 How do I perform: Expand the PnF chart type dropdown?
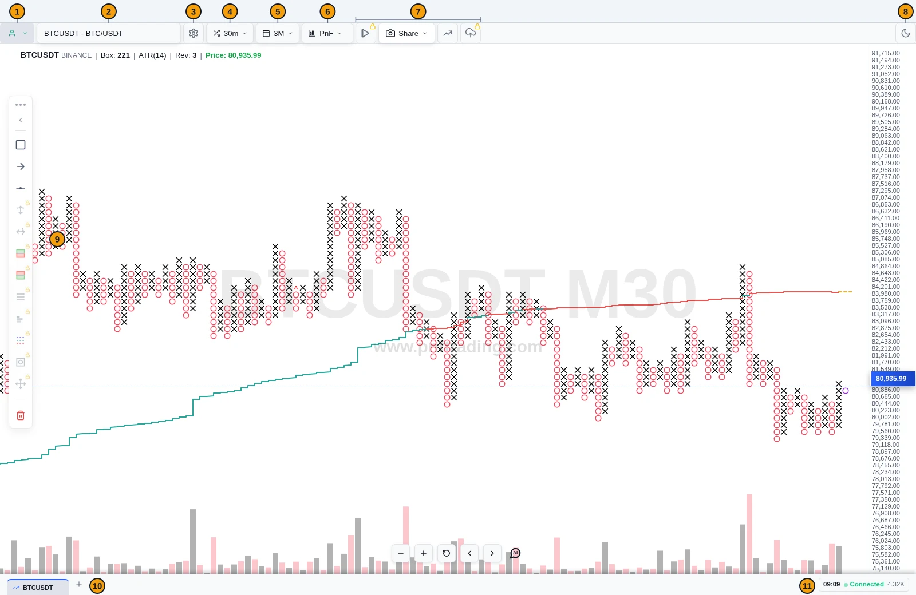[327, 33]
